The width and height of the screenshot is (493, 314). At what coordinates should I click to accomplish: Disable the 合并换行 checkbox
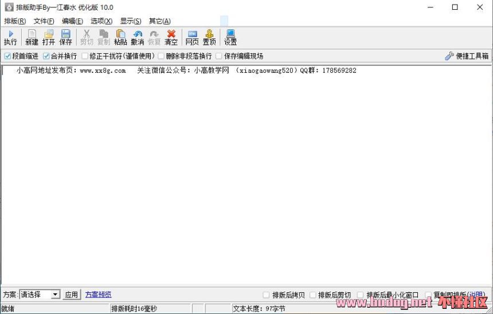(46, 56)
